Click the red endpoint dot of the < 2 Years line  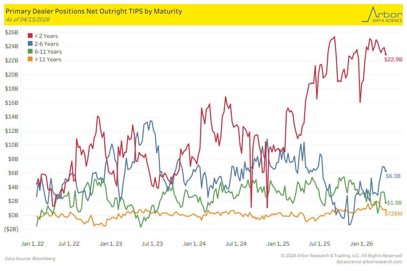pyautogui.click(x=386, y=54)
